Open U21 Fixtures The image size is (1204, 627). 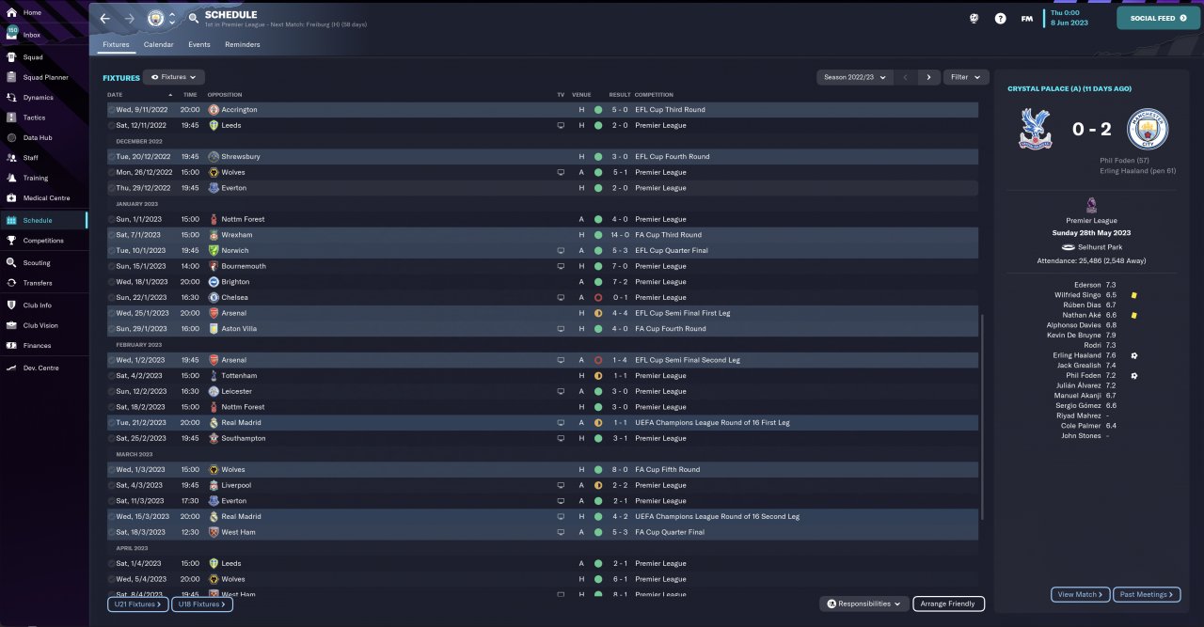[x=137, y=604]
